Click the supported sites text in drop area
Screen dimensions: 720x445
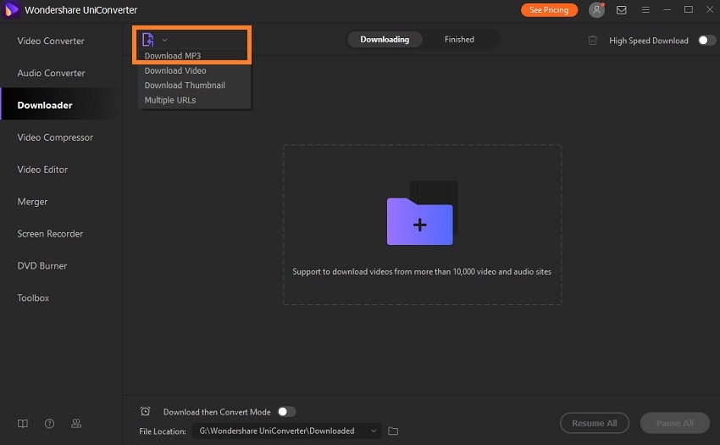point(422,272)
